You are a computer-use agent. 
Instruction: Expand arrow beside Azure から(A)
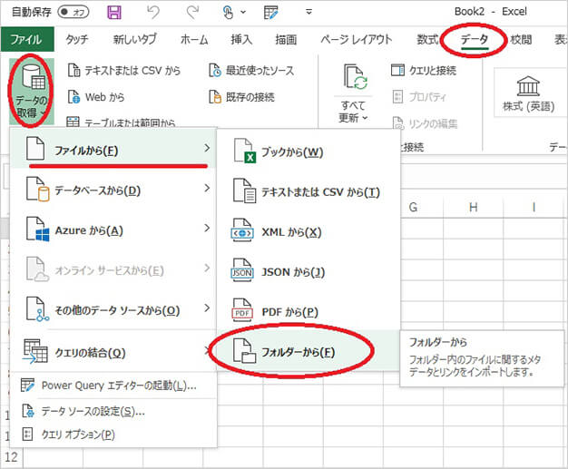tap(207, 228)
